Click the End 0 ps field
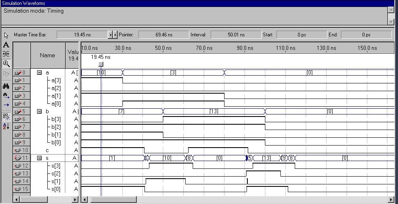This screenshot has height=204, width=398. (x=366, y=35)
